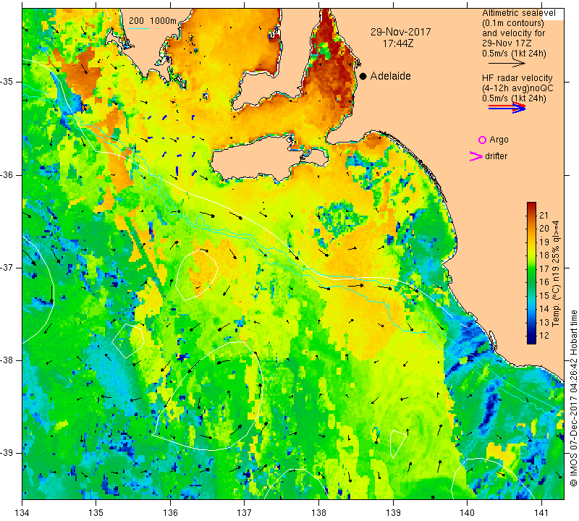This screenshot has height=521, width=579.
Task: Click the '200 1000m' depth contour label
Action: click(x=153, y=21)
